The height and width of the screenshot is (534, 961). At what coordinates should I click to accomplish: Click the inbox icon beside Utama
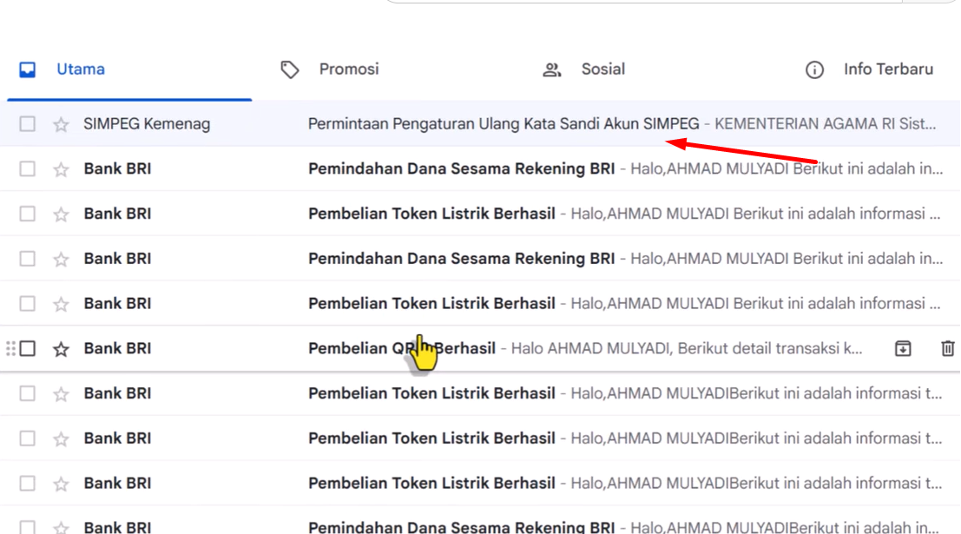tap(28, 69)
